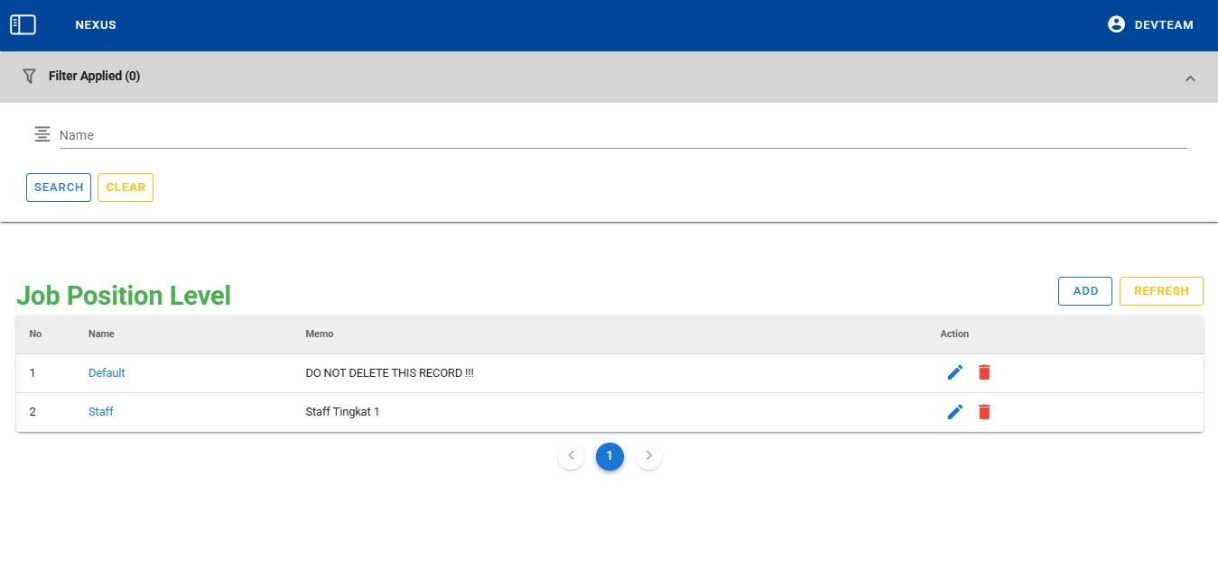1218x577 pixels.
Task: Edit the Staff record with pencil icon
Action: pos(955,412)
